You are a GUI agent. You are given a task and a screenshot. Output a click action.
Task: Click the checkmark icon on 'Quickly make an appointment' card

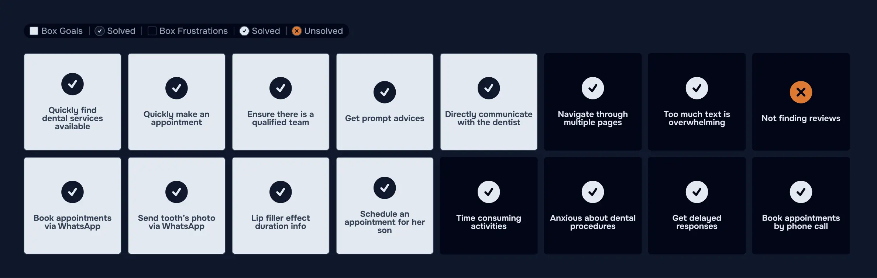tap(176, 88)
